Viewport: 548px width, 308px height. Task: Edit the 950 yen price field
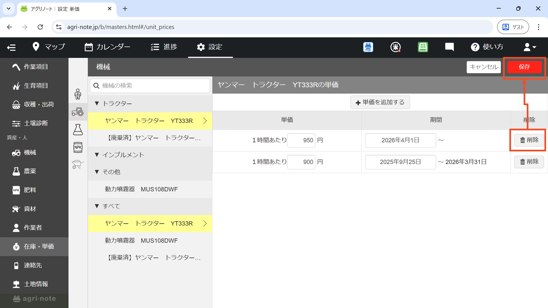(301, 140)
